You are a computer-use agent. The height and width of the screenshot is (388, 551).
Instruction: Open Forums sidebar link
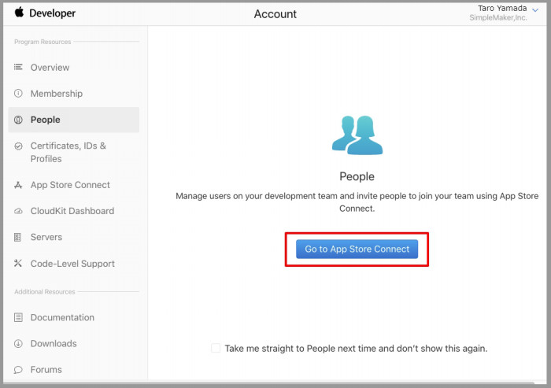[x=46, y=370]
